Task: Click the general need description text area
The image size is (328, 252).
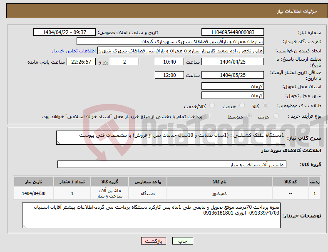Action: (x=171, y=138)
